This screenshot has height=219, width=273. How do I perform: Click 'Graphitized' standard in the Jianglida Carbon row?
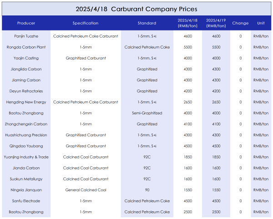147,69
